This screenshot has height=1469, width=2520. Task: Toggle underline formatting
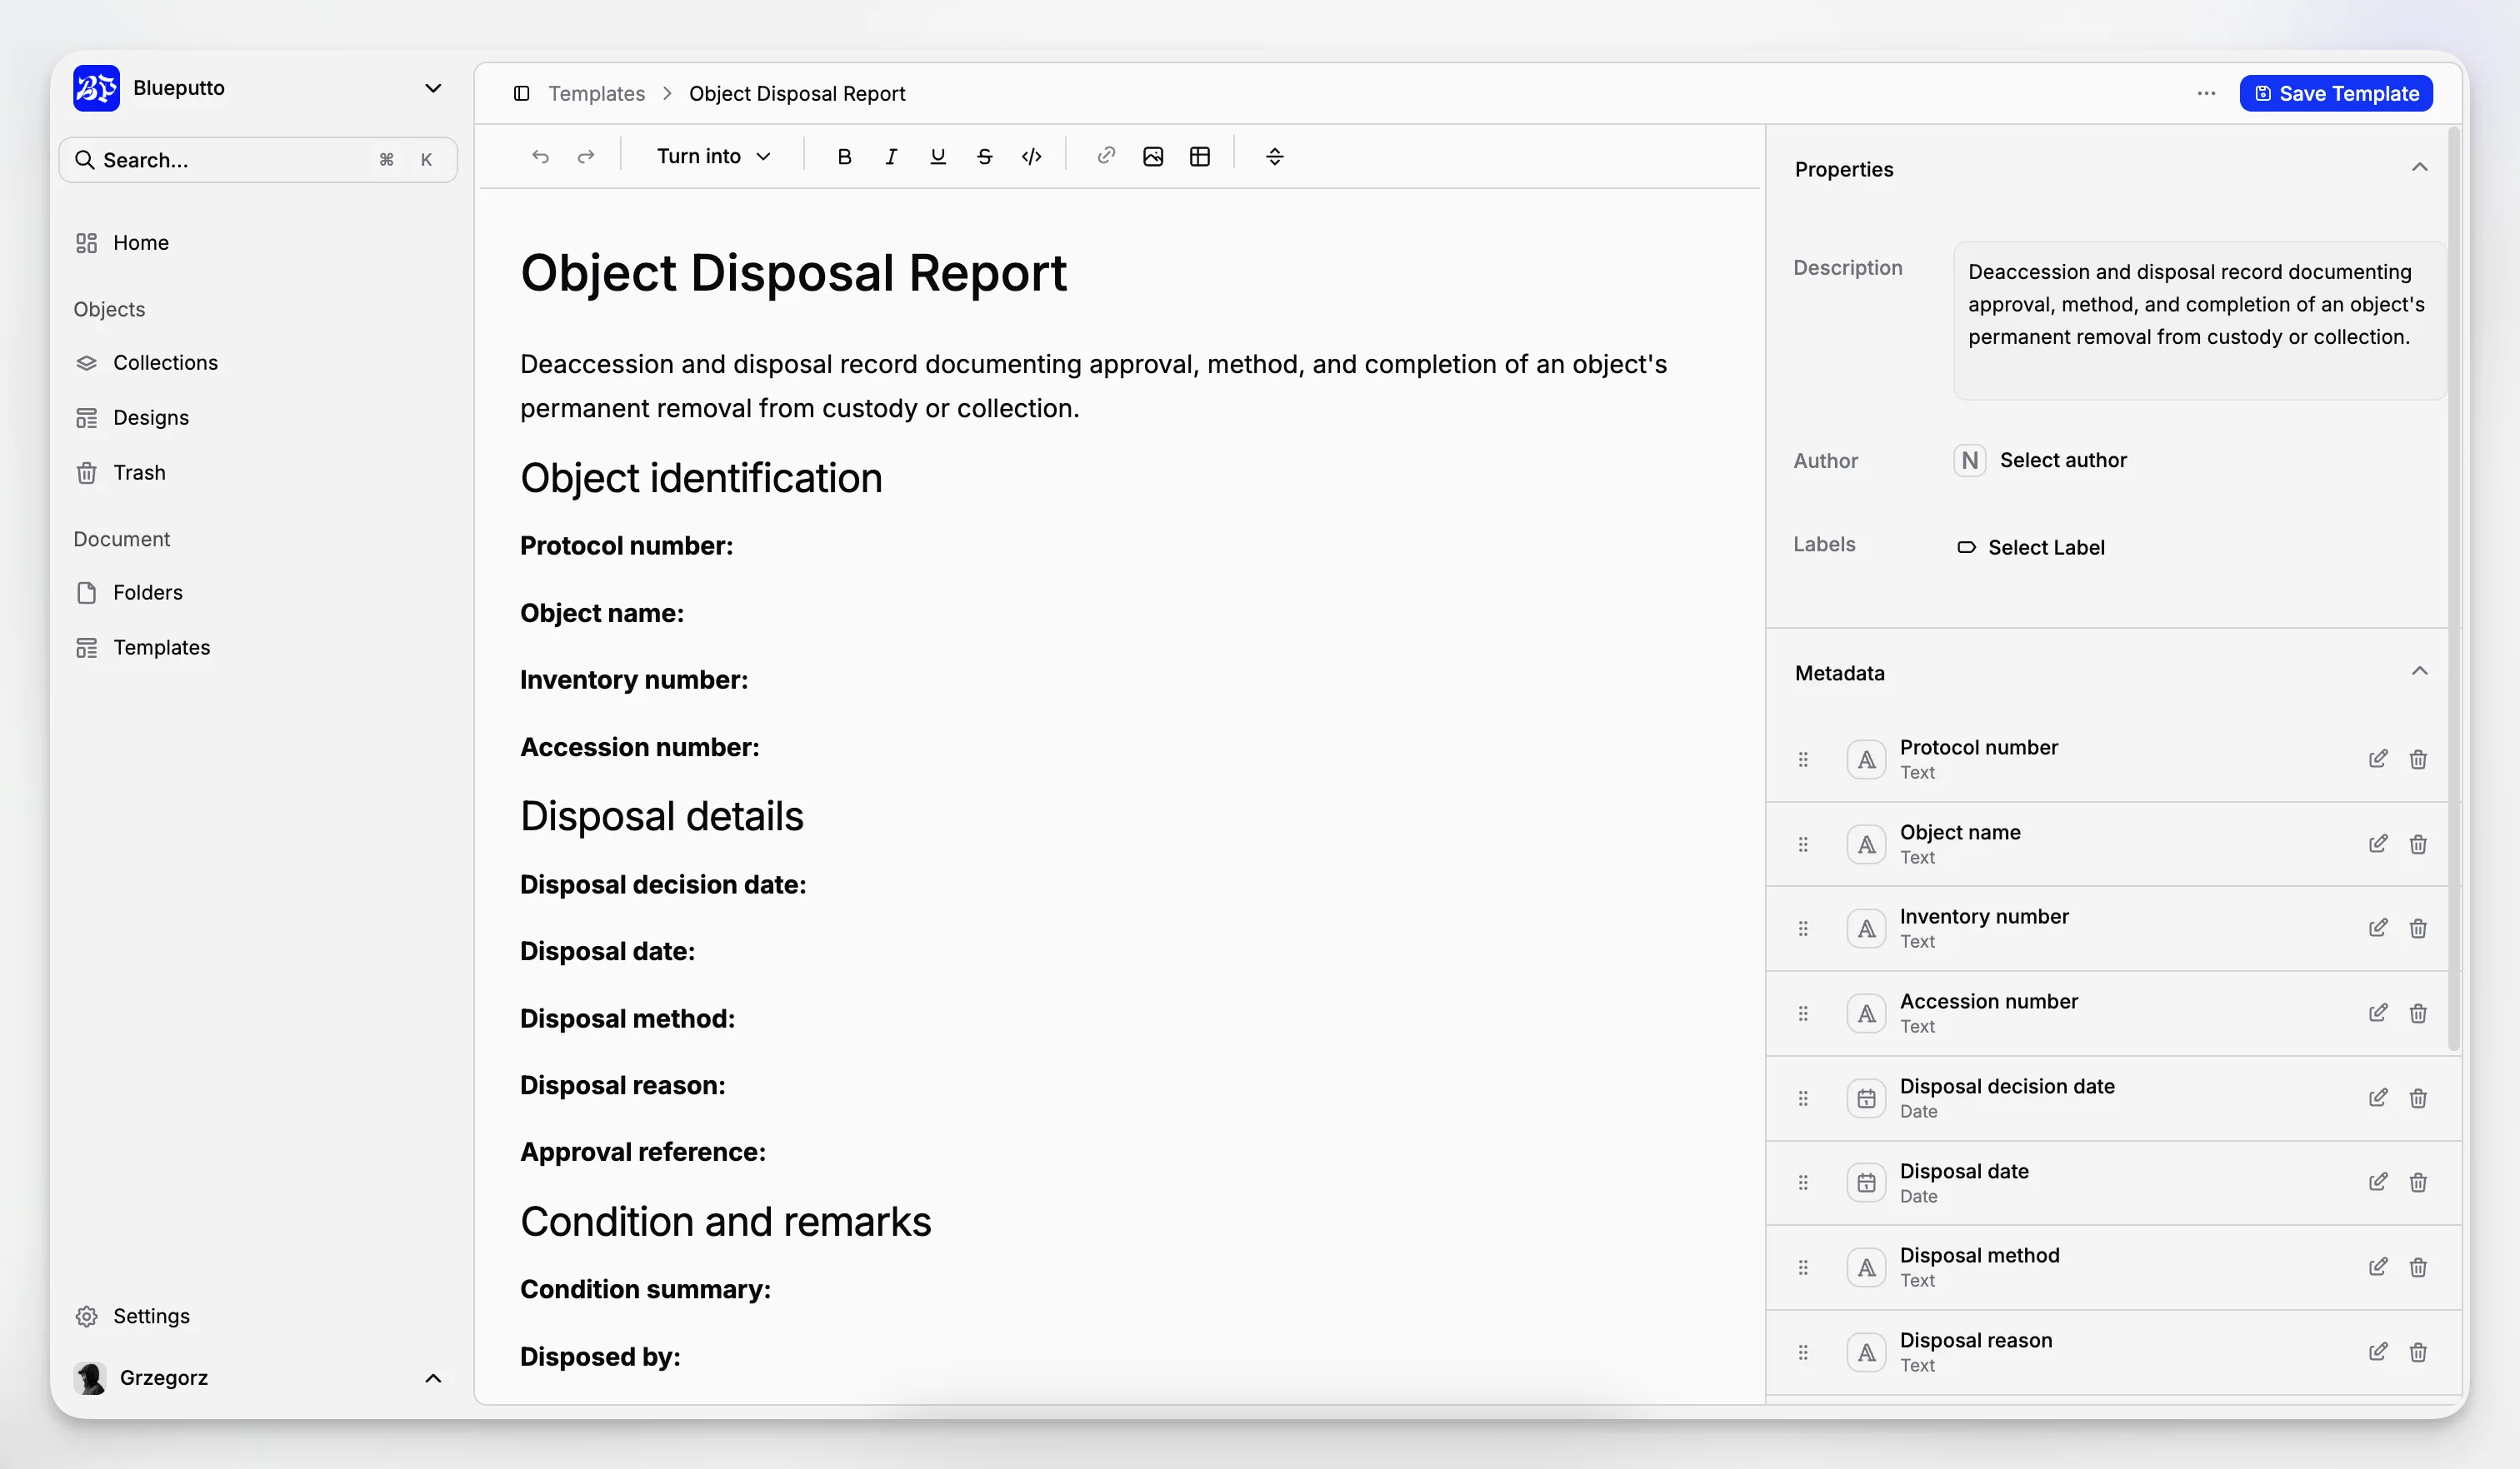coord(938,157)
